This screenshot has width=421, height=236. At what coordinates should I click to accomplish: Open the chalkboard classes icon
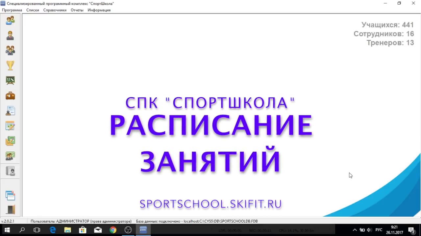[x=10, y=81]
